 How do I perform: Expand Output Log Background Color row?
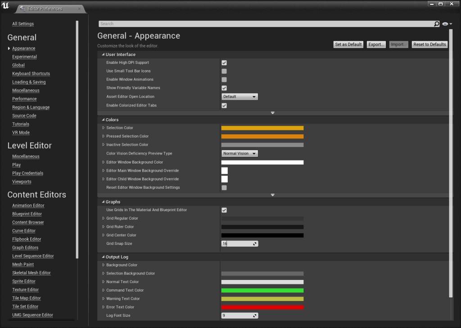coord(103,265)
